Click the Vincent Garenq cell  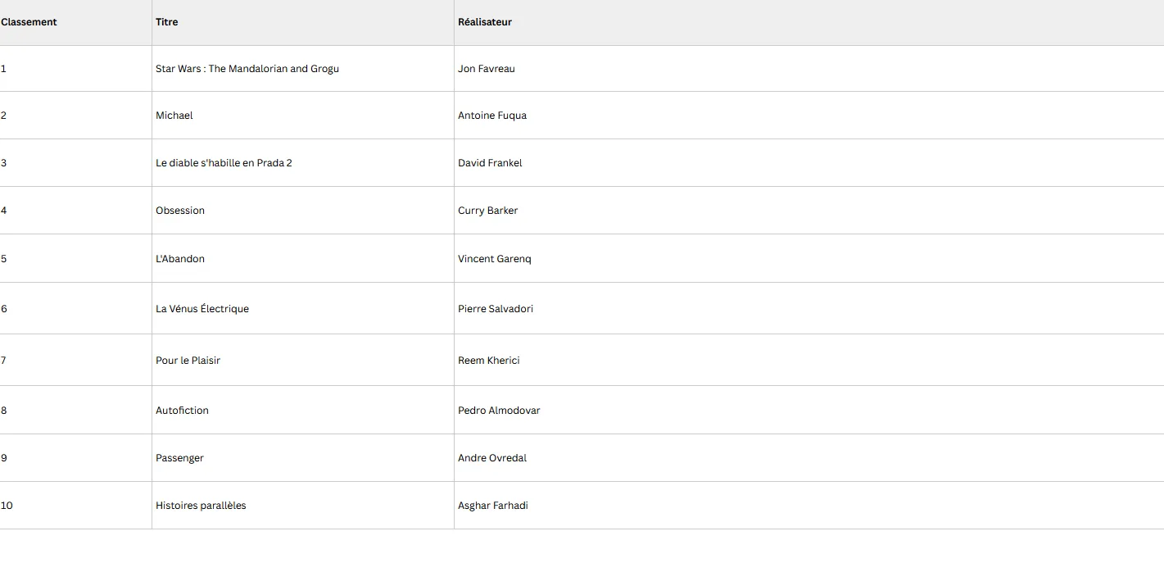809,259
